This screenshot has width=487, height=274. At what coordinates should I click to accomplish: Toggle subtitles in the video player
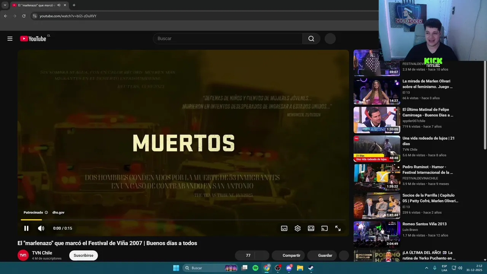(x=284, y=228)
